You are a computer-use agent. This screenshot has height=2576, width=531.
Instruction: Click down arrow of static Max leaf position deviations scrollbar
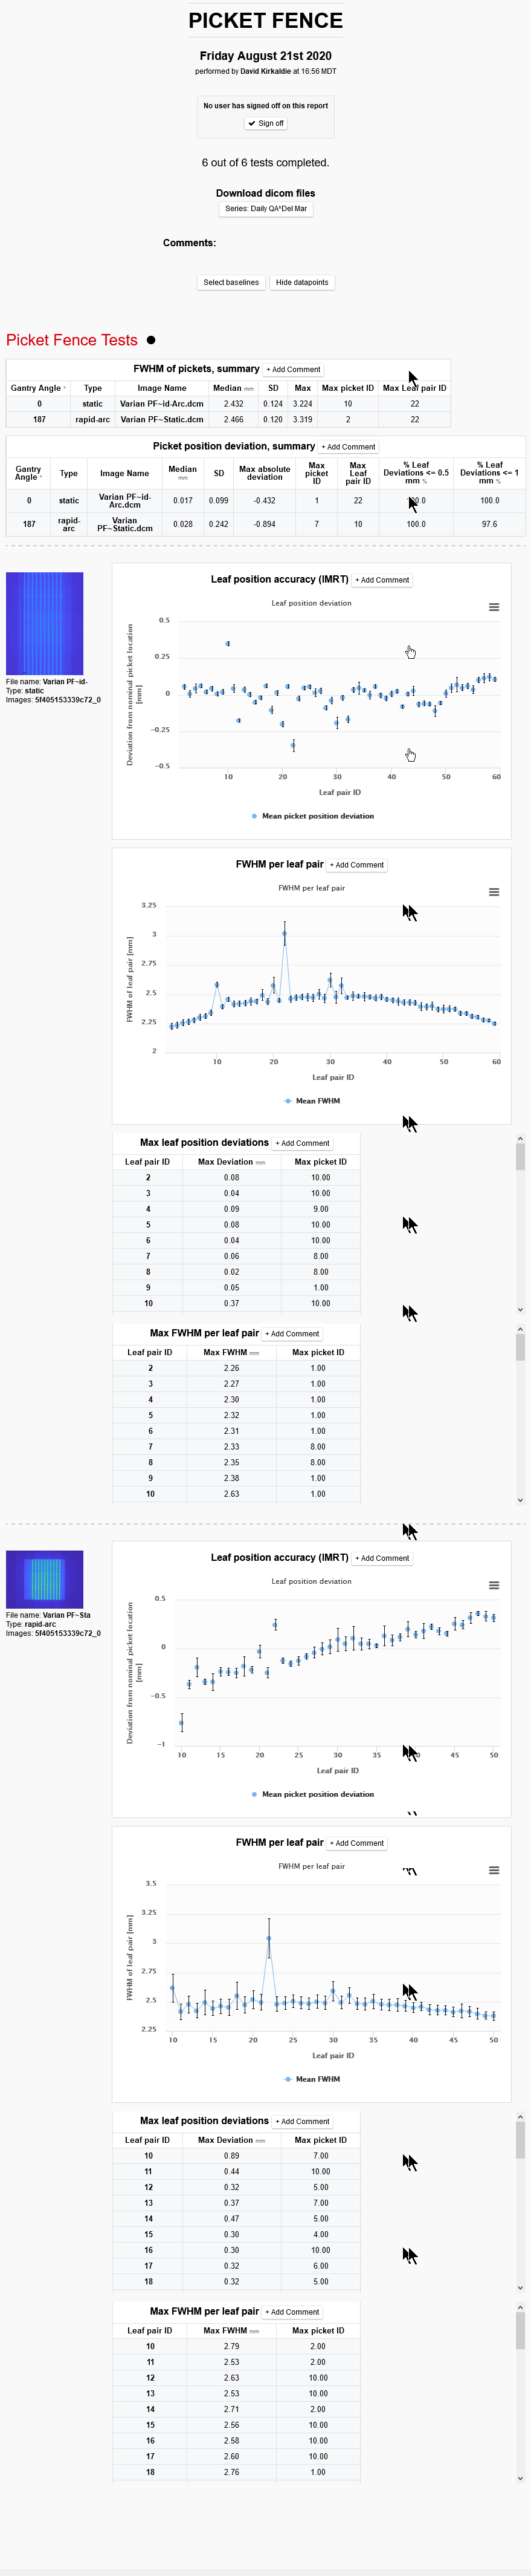coord(520,1309)
